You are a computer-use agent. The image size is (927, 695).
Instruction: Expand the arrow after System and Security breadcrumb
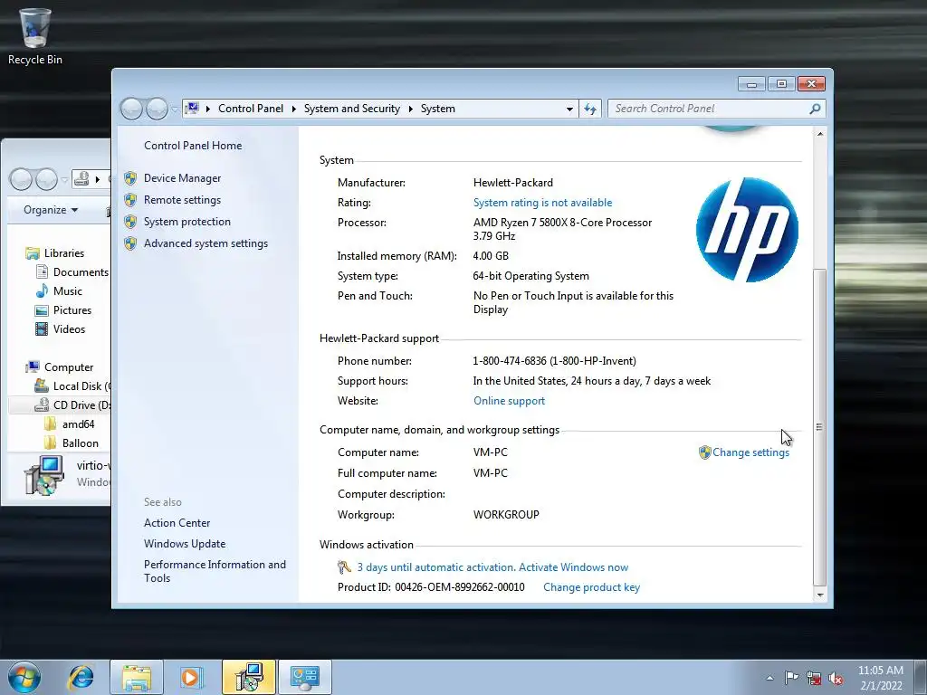coord(410,109)
